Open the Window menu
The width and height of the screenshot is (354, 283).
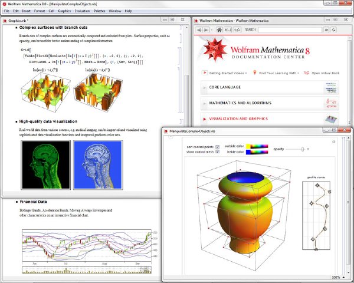(x=115, y=11)
